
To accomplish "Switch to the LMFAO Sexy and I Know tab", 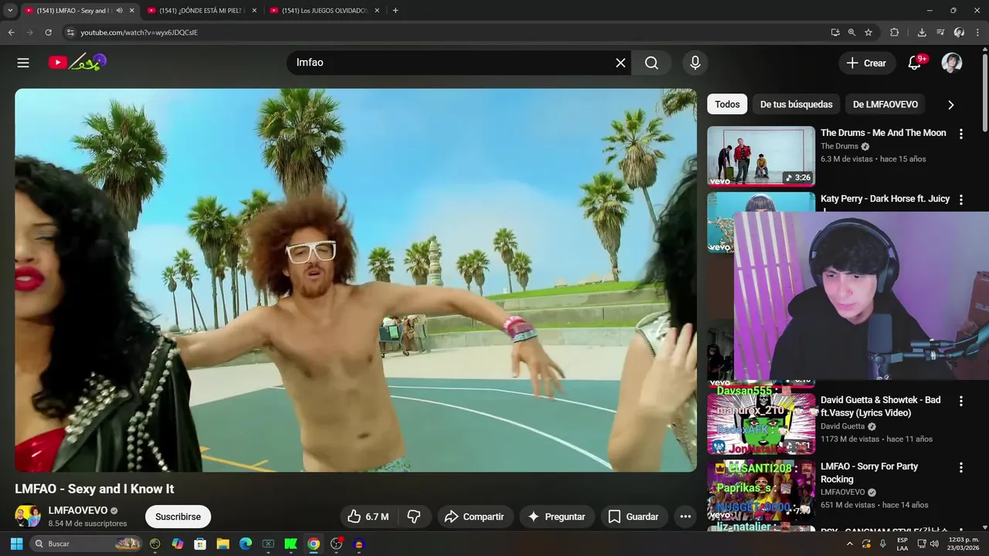I will pyautogui.click(x=72, y=11).
